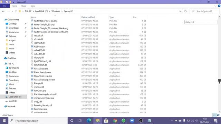
Task: Sort by the Name column header
Action: coord(33,17)
